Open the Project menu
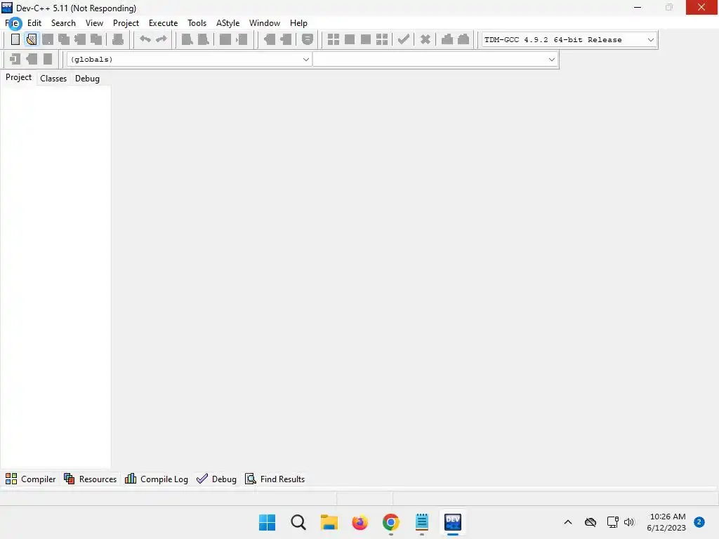This screenshot has height=539, width=719. 126,23
